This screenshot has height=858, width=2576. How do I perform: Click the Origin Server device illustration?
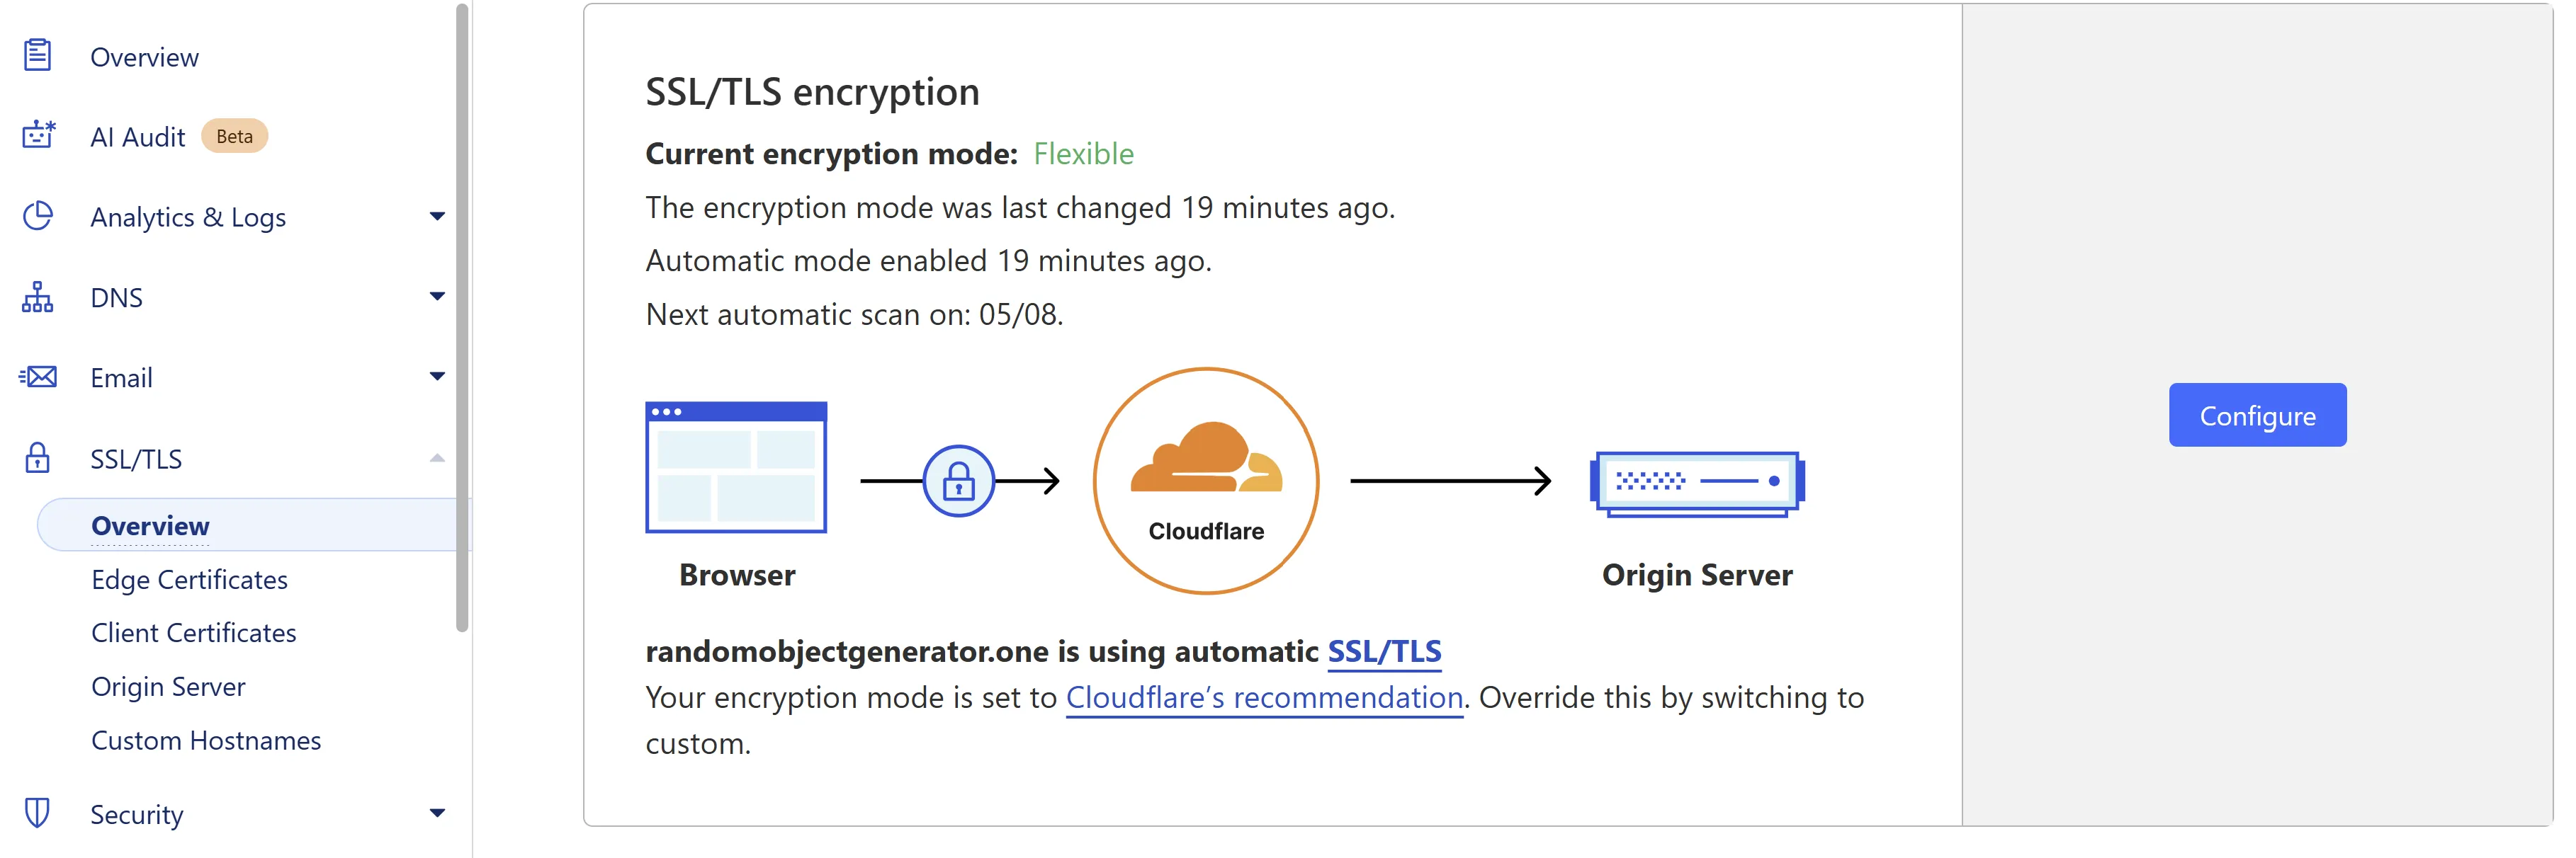[1697, 484]
